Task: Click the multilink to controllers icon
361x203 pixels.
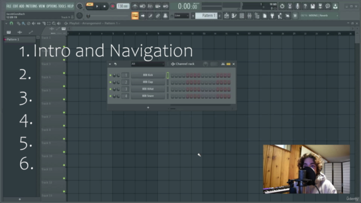Action: point(165,16)
